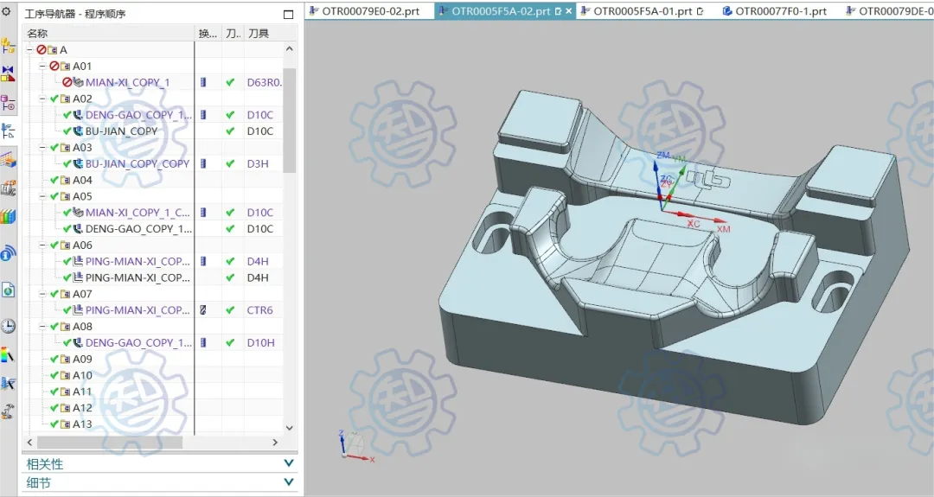The height and width of the screenshot is (497, 934).
Task: Select the BU-JIAN_COPY_COPY operation
Action: [x=138, y=163]
